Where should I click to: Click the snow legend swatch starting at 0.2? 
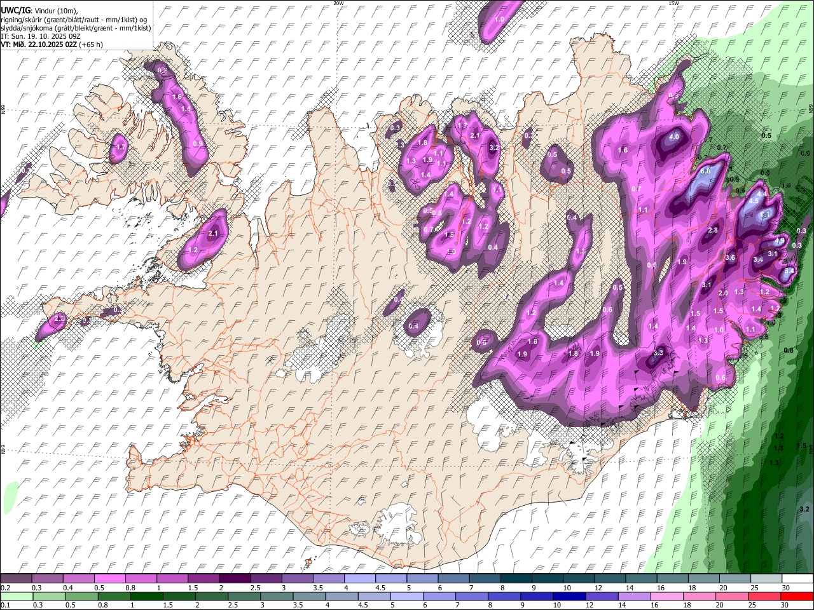click(16, 578)
